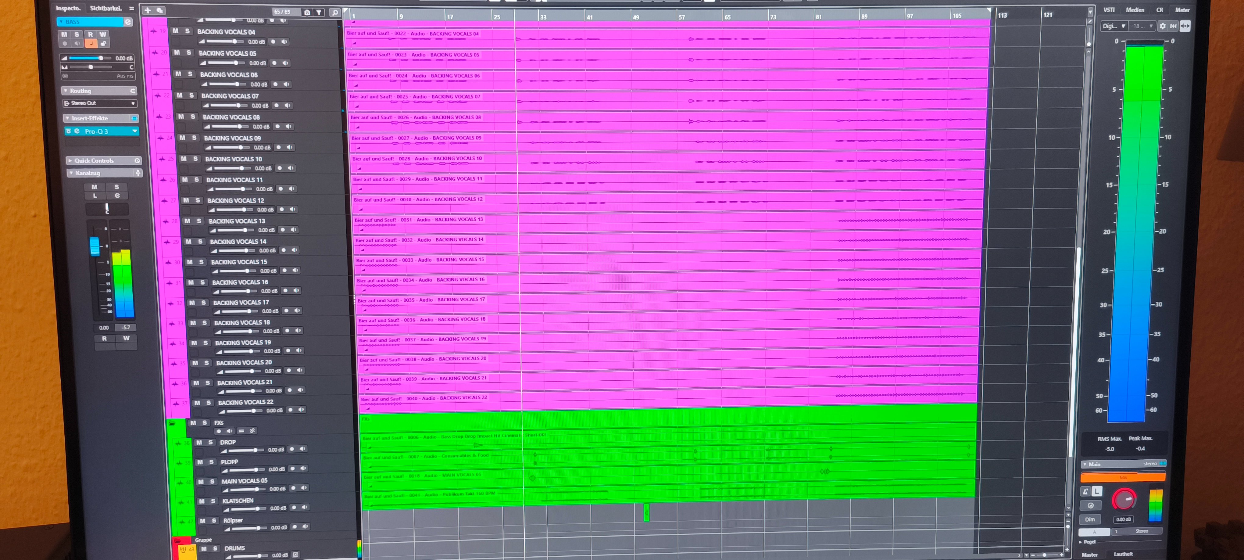Open the Digi meter scale dropdown
This screenshot has height=560, width=1244.
click(x=1114, y=26)
